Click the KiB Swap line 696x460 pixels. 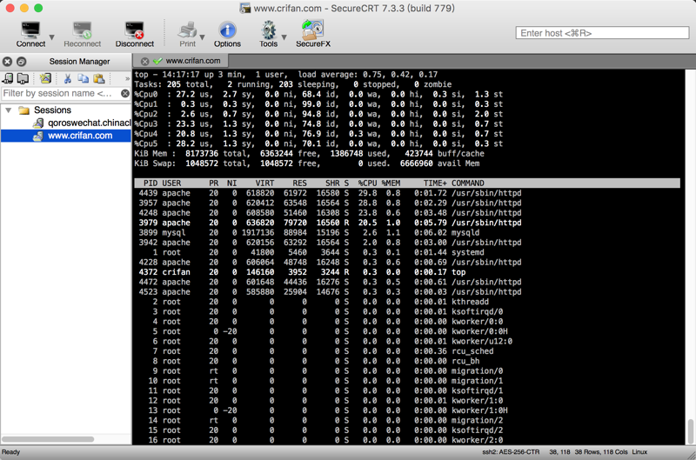[307, 163]
